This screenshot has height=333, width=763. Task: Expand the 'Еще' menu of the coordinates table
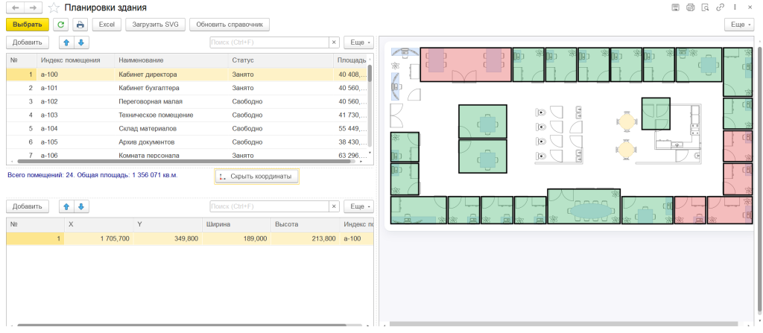pyautogui.click(x=358, y=206)
